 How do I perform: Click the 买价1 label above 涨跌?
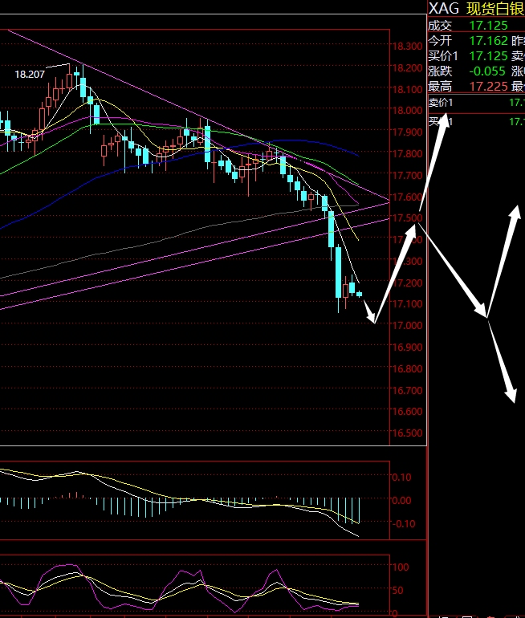point(443,56)
